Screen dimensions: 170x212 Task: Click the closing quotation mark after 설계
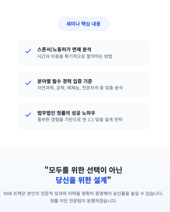pyautogui.click(x=109, y=178)
